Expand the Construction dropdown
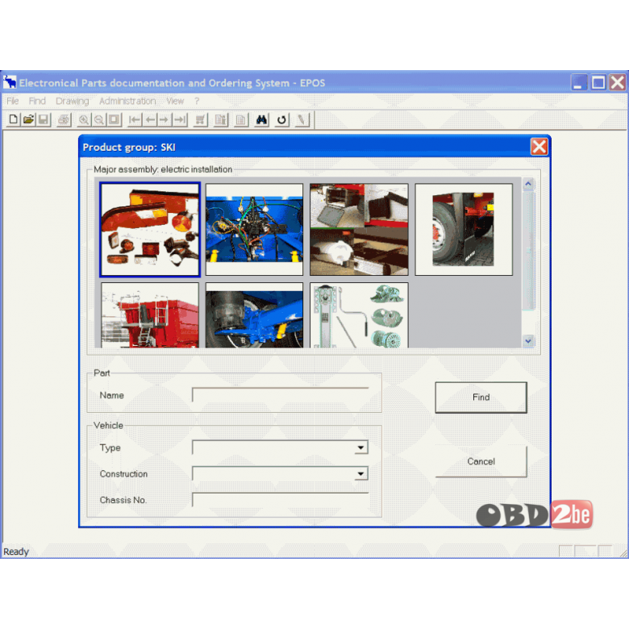The image size is (629, 629). 360,473
